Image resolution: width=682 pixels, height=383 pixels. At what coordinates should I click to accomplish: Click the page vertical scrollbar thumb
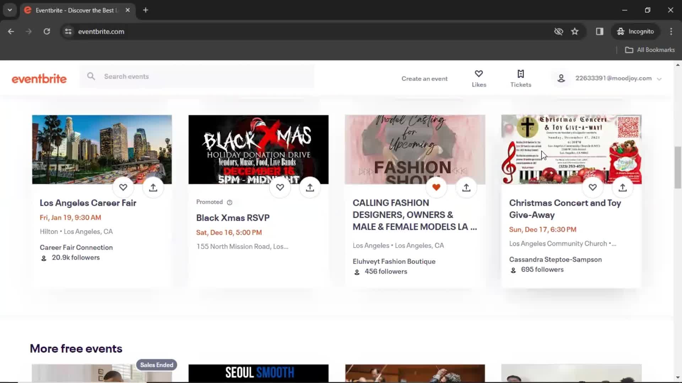point(678,167)
